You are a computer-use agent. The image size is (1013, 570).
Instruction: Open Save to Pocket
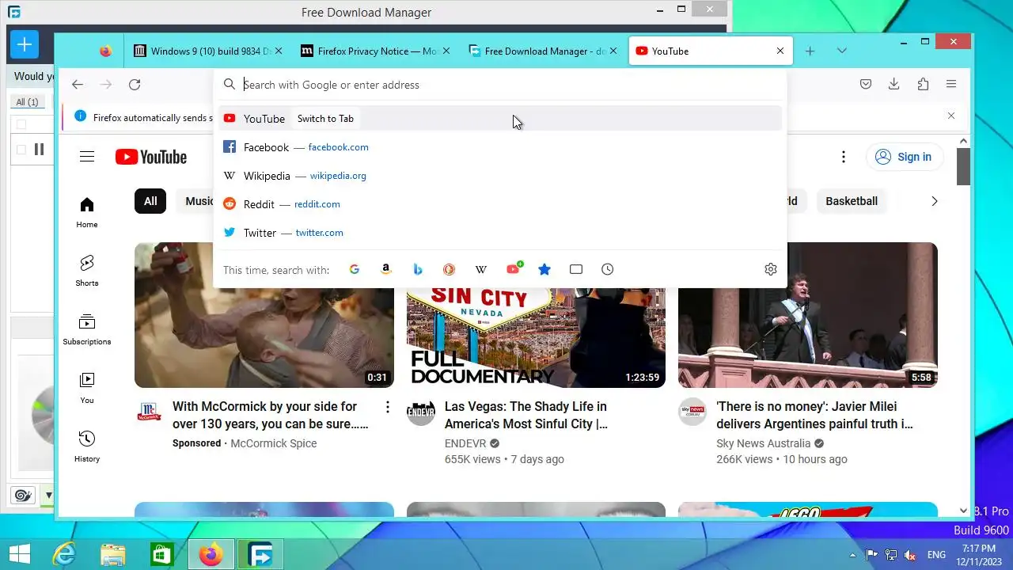pos(866,84)
